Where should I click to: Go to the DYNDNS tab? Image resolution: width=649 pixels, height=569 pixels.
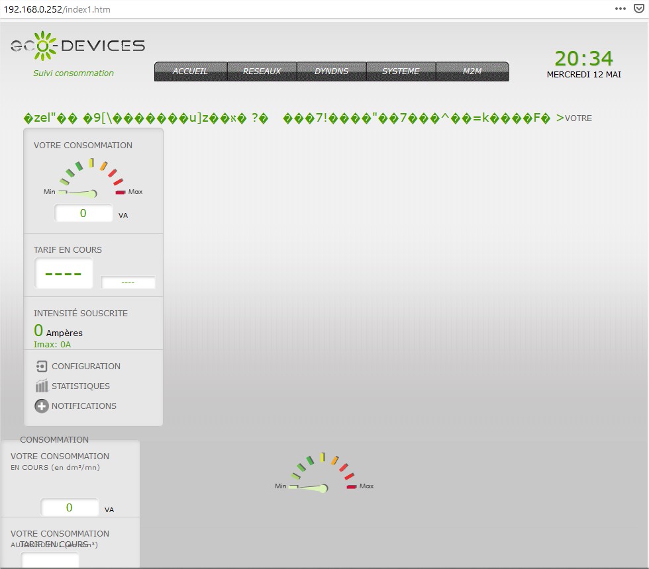331,71
